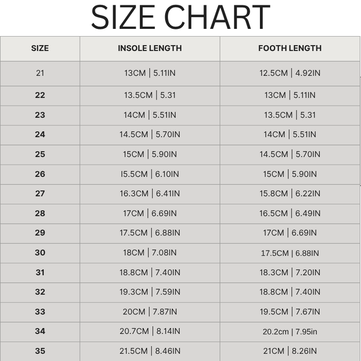Screen dimensions: 361x361
Task: Click insole length cell for size 22
Action: (x=150, y=95)
